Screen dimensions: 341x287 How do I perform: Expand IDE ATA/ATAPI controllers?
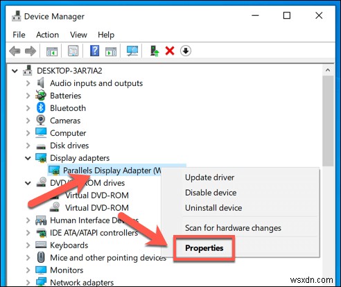pyautogui.click(x=28, y=233)
